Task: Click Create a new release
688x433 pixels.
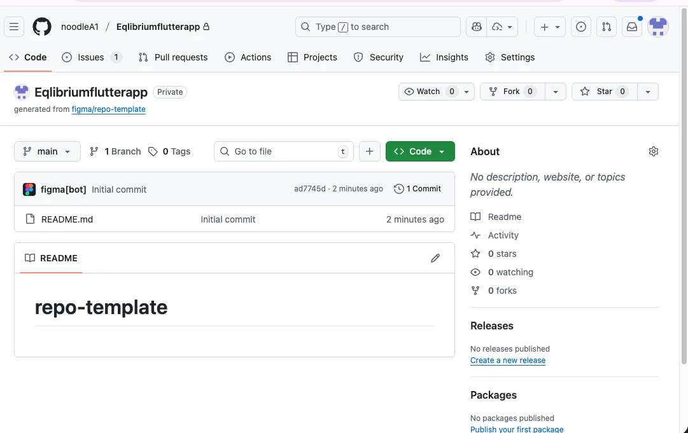Action: 508,361
